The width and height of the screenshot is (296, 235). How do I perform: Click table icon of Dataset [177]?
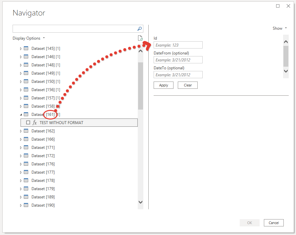pos(26,172)
